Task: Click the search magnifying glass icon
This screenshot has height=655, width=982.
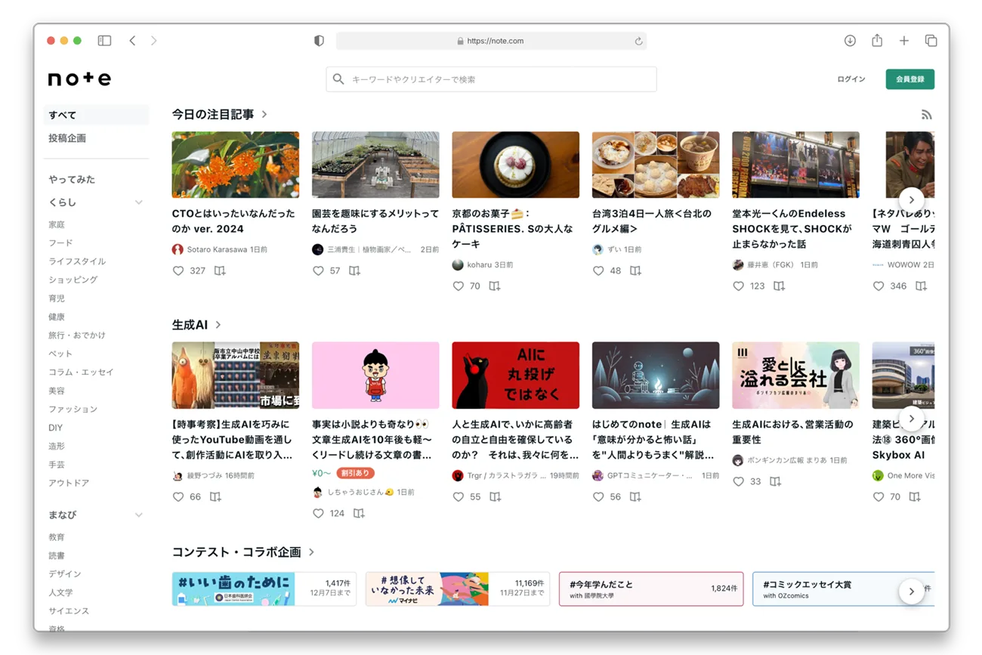Action: [338, 79]
